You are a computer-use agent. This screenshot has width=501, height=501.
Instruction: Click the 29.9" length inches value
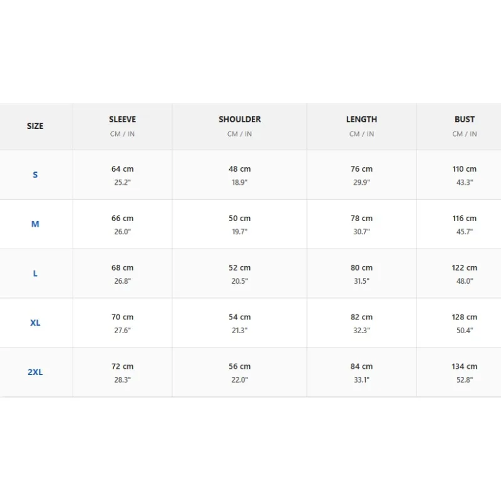361,182
